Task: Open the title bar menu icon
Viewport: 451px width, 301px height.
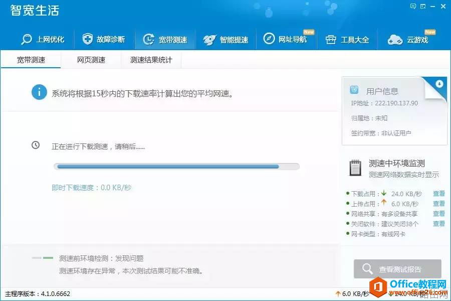Action: (423, 6)
